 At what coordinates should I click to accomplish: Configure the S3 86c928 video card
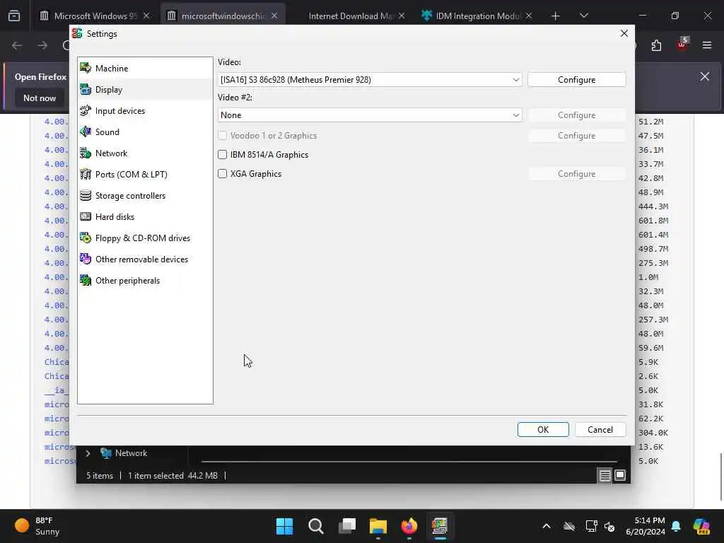click(x=576, y=79)
